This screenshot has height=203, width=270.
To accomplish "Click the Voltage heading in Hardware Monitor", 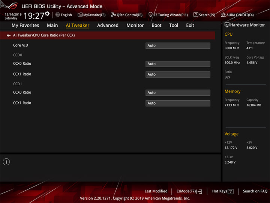I will click(x=231, y=134).
